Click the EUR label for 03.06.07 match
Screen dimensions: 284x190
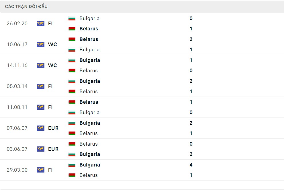tap(53, 149)
